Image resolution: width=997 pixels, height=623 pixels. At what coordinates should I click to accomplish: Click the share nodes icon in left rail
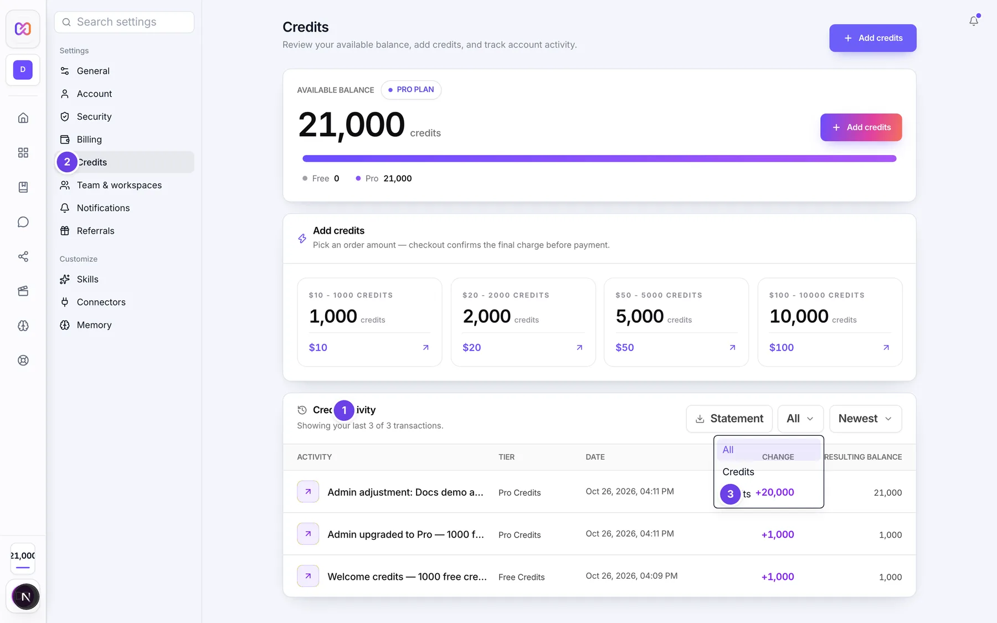[23, 256]
